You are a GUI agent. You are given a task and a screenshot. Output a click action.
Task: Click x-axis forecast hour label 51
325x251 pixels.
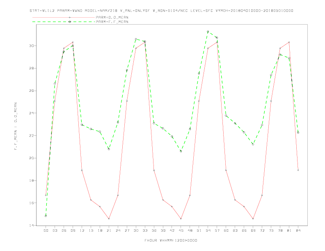[x=199, y=230]
